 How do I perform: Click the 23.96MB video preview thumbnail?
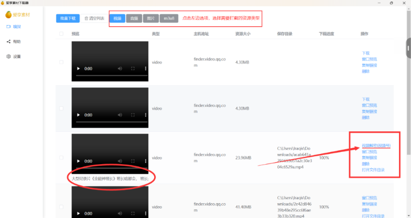click(x=110, y=154)
